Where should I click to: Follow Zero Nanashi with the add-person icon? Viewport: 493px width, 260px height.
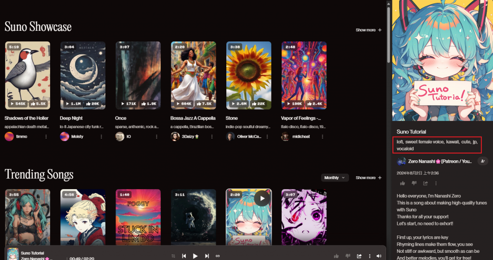coord(483,161)
